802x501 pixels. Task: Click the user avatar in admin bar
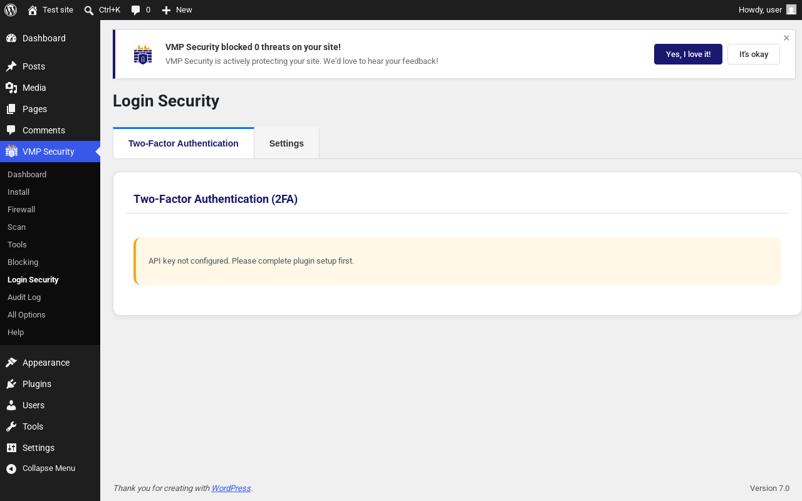click(791, 10)
